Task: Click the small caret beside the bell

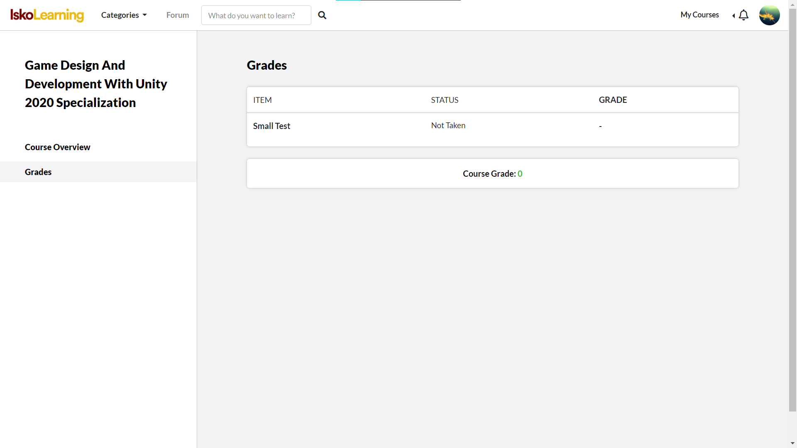Action: pyautogui.click(x=733, y=16)
